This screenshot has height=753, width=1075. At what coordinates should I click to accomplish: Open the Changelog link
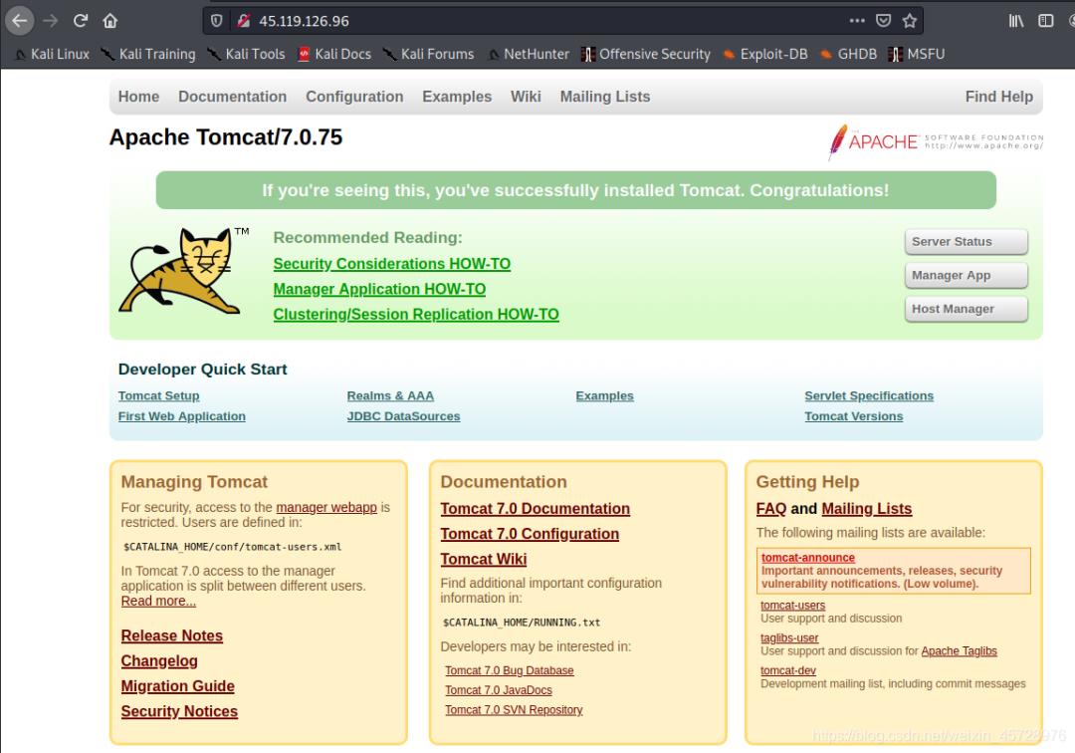pos(159,661)
